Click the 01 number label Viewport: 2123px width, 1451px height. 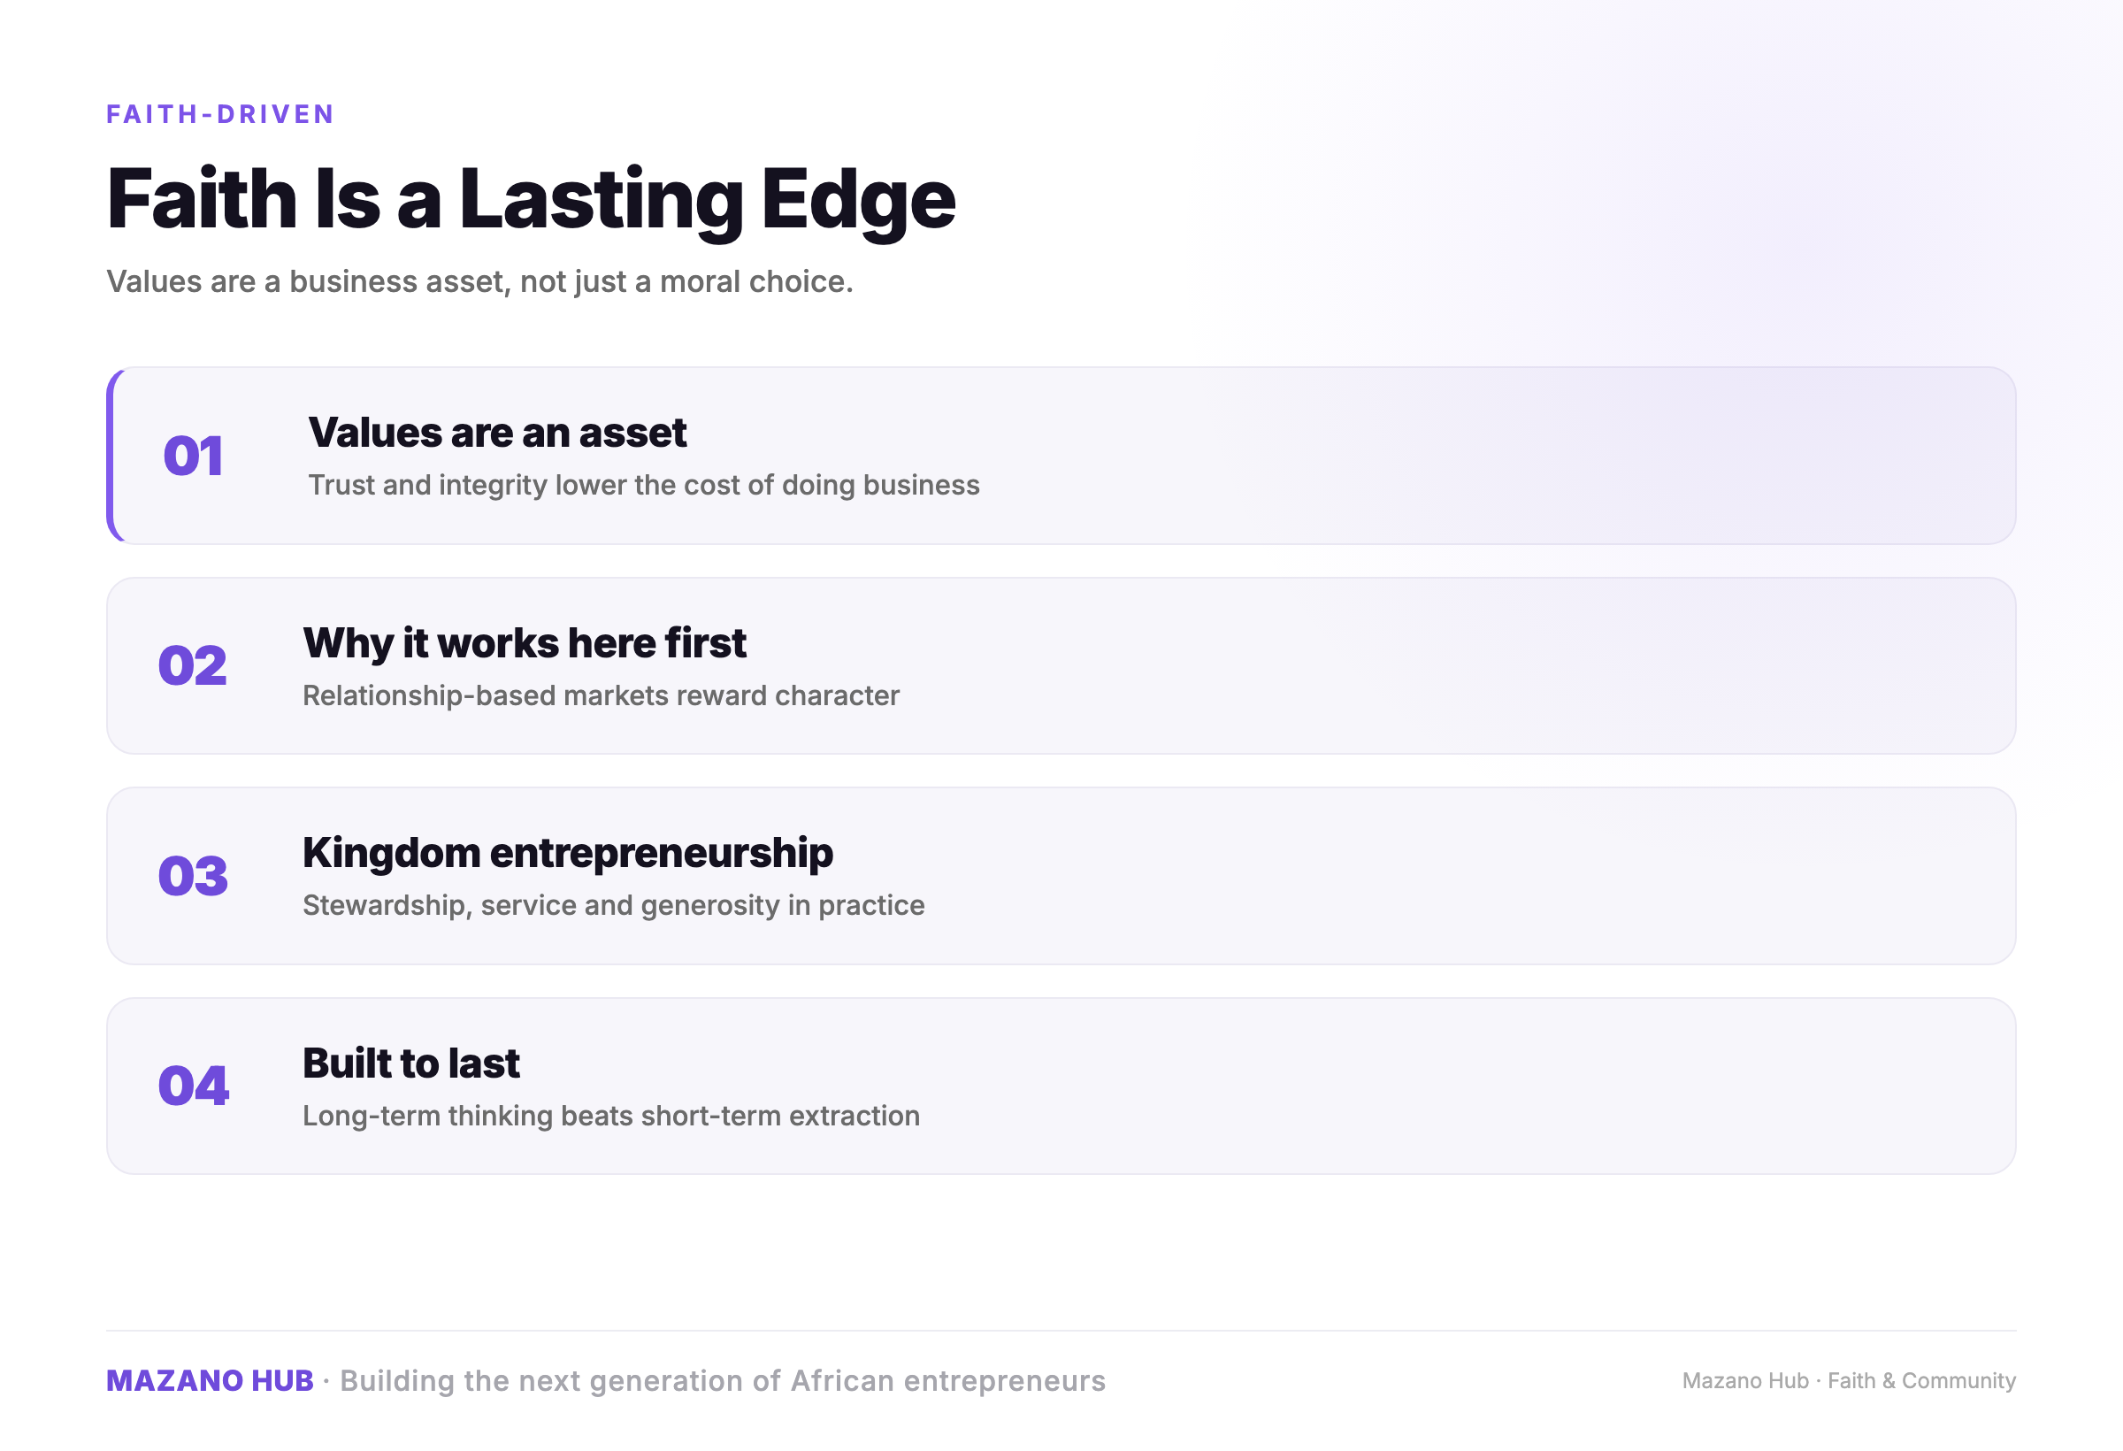[193, 456]
